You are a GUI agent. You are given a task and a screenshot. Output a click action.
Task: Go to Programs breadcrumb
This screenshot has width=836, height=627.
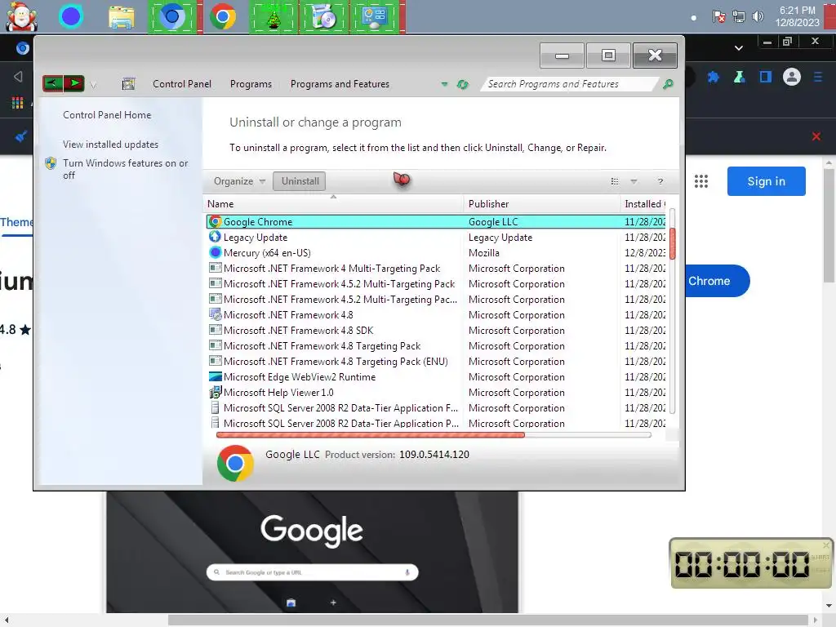[x=251, y=84]
